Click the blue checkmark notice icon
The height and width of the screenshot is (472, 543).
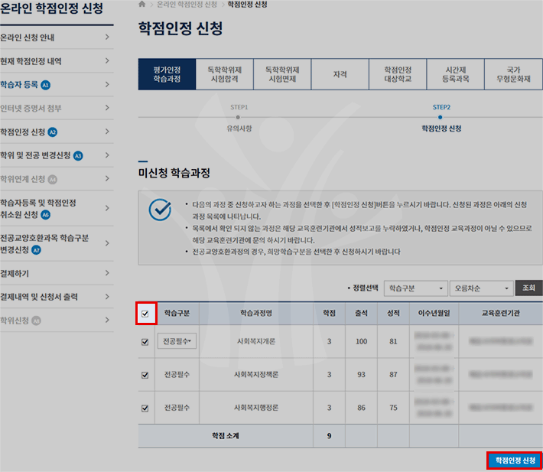(x=160, y=210)
